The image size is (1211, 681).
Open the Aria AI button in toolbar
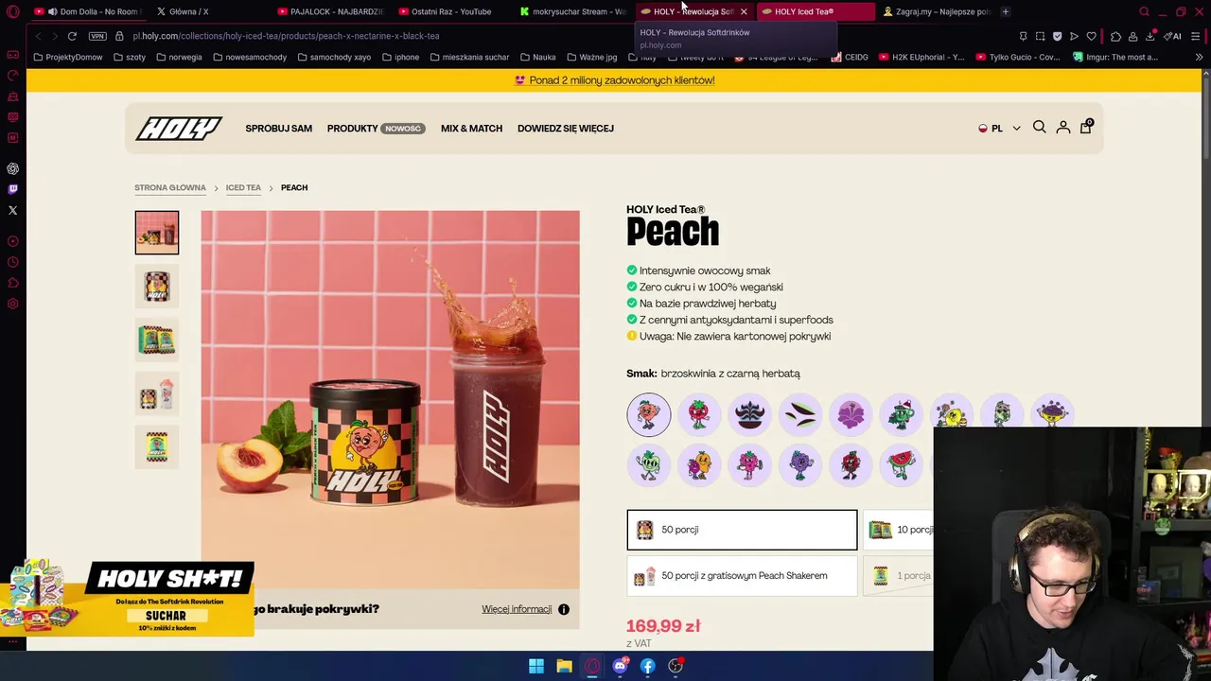1173,36
